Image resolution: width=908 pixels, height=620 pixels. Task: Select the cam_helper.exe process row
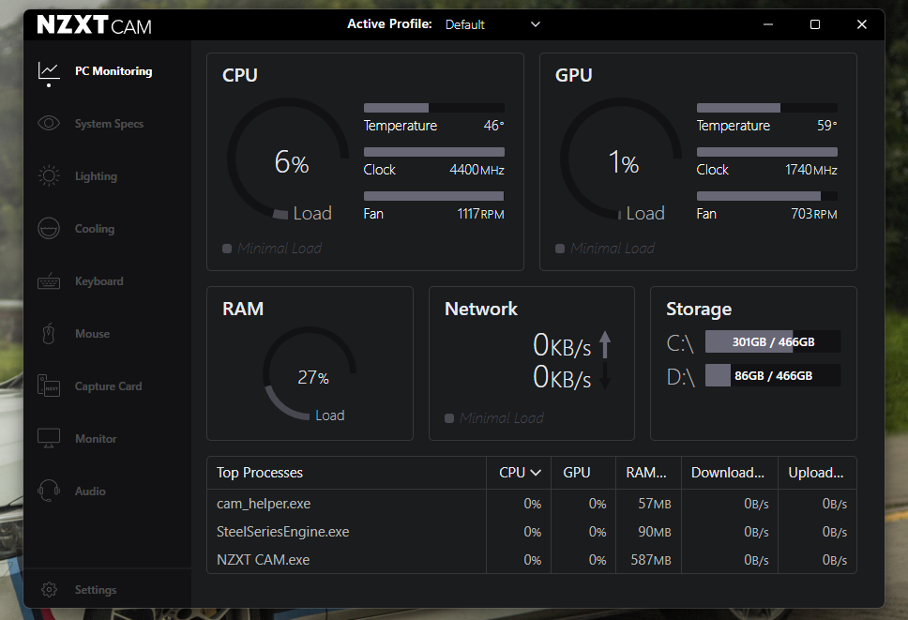click(x=532, y=504)
